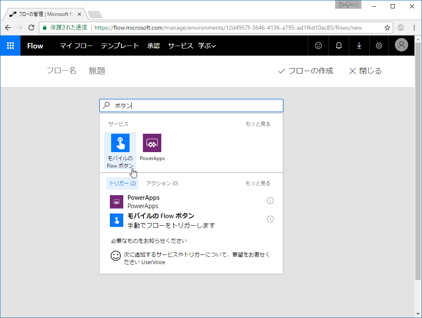Click the Flow button trigger blue icon

pyautogui.click(x=117, y=220)
